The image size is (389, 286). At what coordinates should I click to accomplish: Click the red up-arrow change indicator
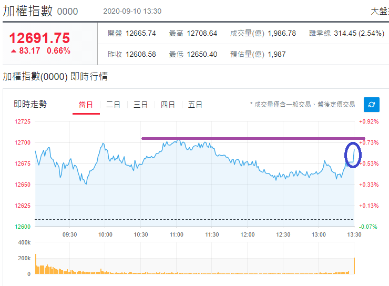coord(14,51)
